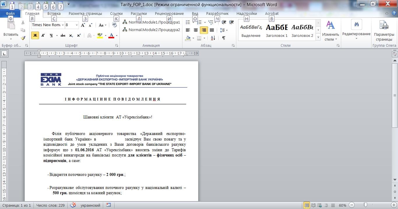This screenshot has height=209, width=398.
Task: Apply the Заголовок 2 style
Action: [x=302, y=30]
